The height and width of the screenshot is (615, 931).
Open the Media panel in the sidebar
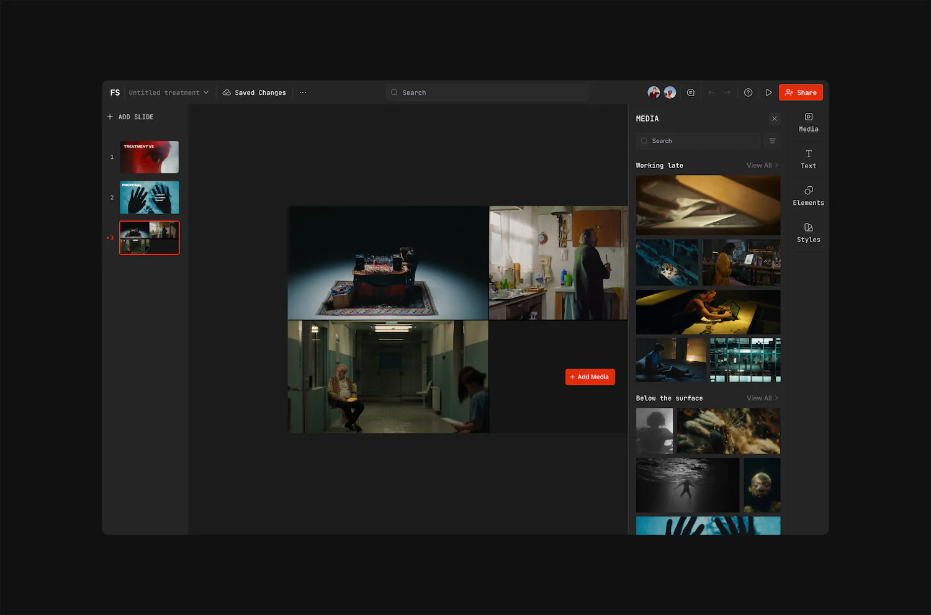(x=808, y=122)
